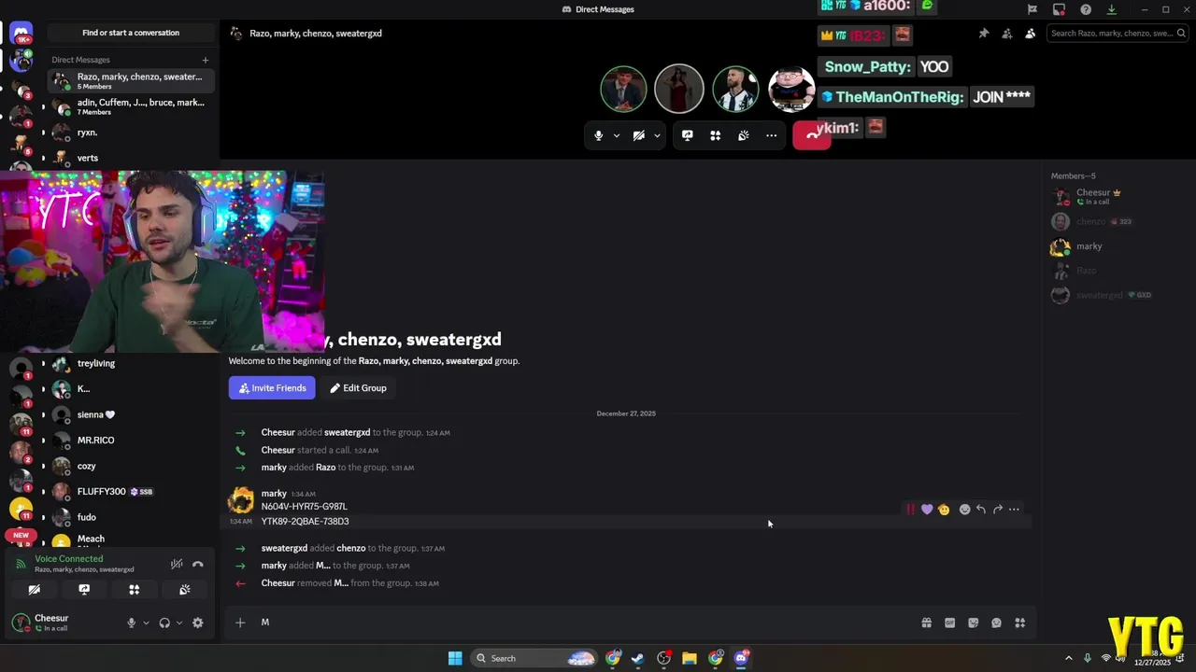Start an activity from the call header
Screen dimensions: 1196x672
click(x=715, y=135)
